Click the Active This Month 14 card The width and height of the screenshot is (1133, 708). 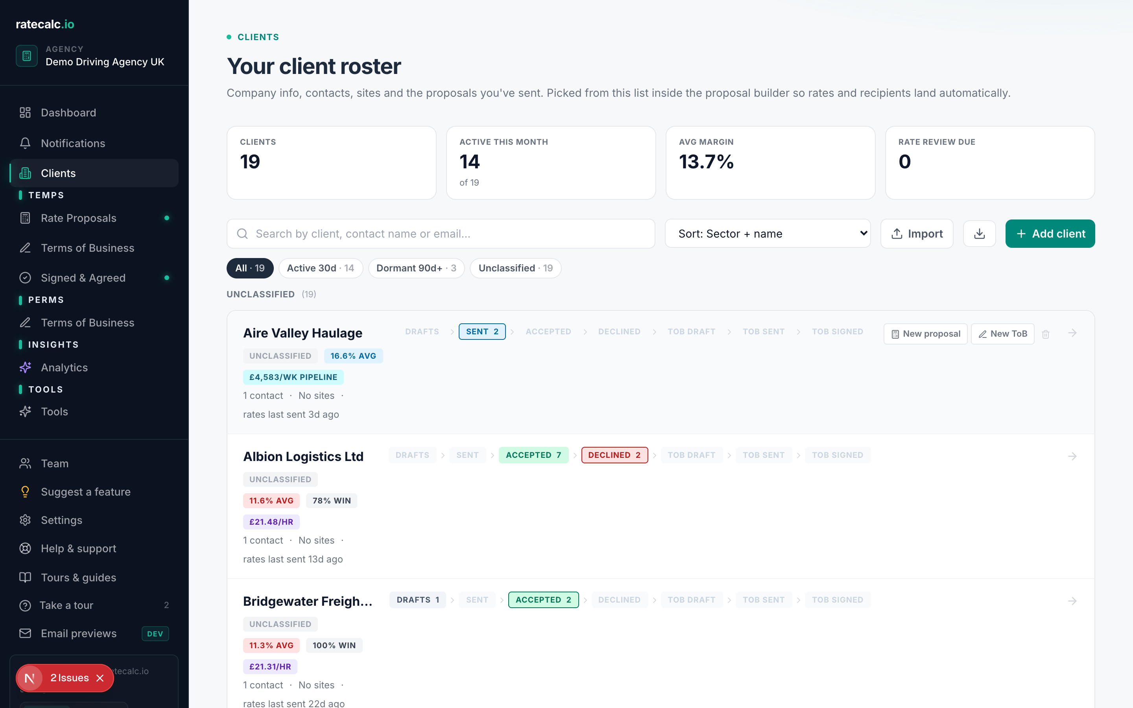(x=551, y=163)
